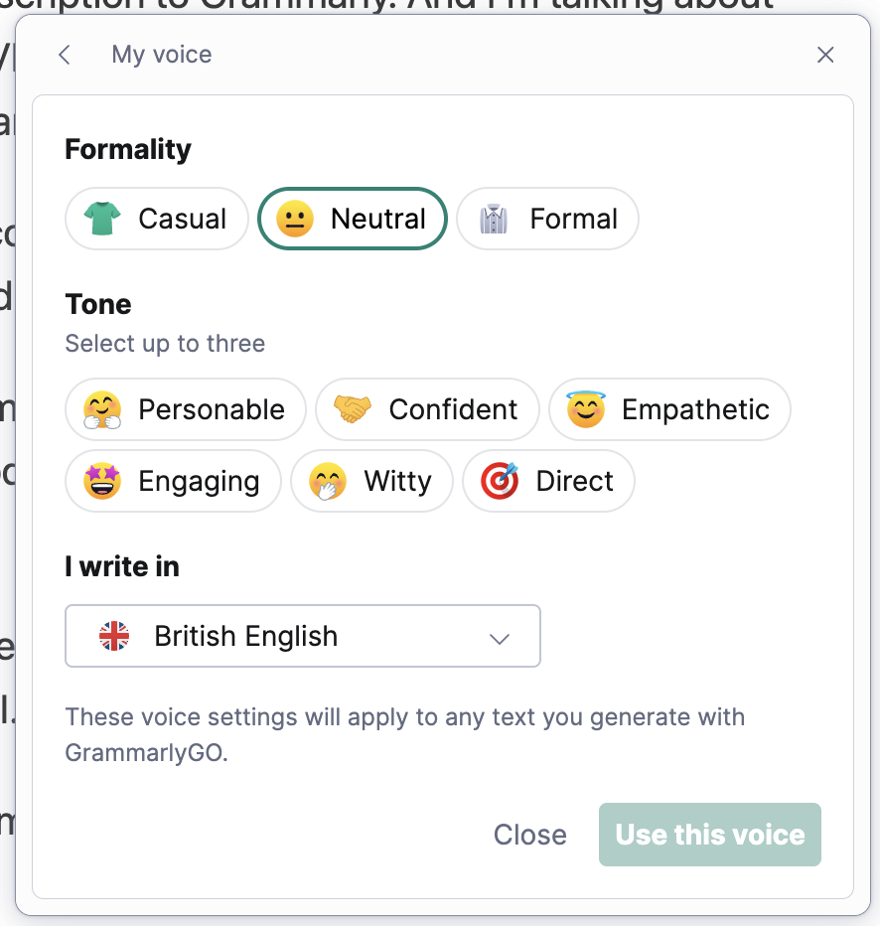Click the green t-shirt icon for Casual
The width and height of the screenshot is (880, 926).
coord(102,219)
